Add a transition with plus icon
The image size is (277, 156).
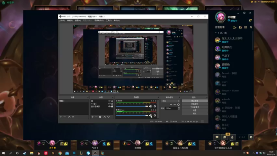[x=171, y=105]
